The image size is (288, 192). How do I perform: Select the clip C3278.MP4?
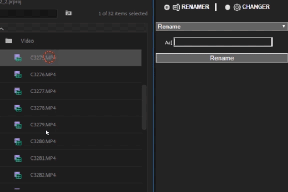(x=43, y=108)
